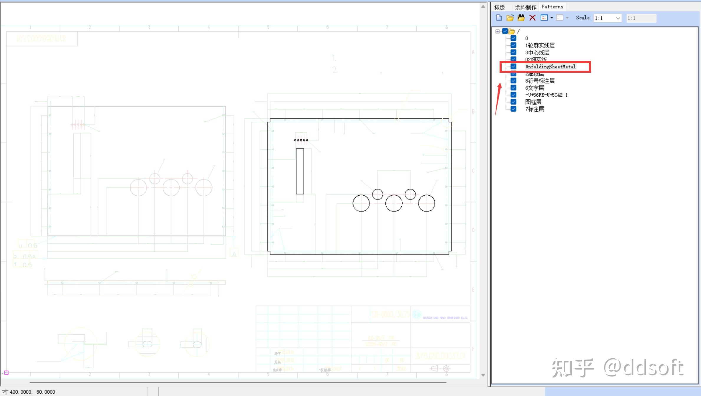Select the 6文字层 layer entry
Screen dimensions: 701x396
pos(534,88)
